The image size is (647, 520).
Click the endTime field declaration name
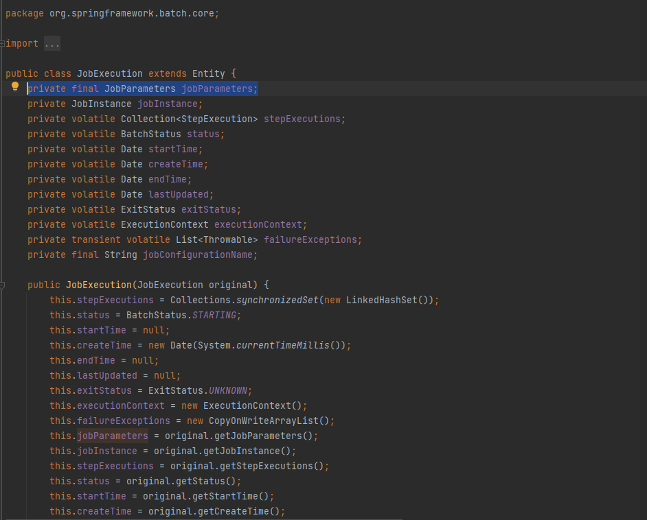[x=168, y=180]
